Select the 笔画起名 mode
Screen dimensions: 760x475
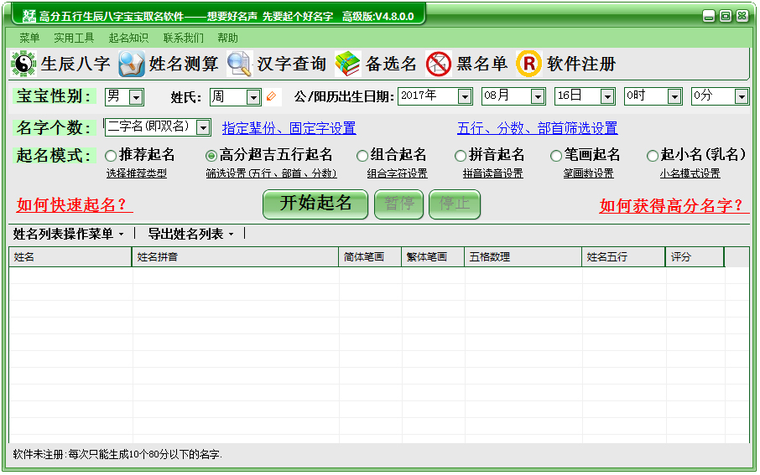pos(556,156)
